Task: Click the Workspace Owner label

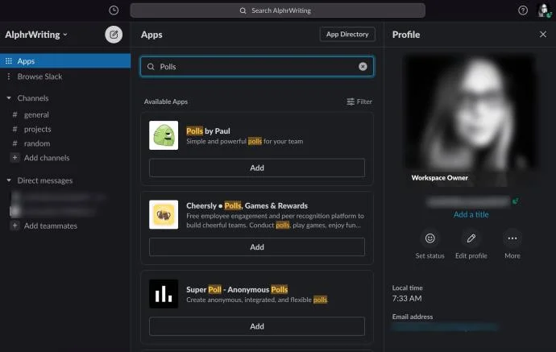Action: [440, 178]
